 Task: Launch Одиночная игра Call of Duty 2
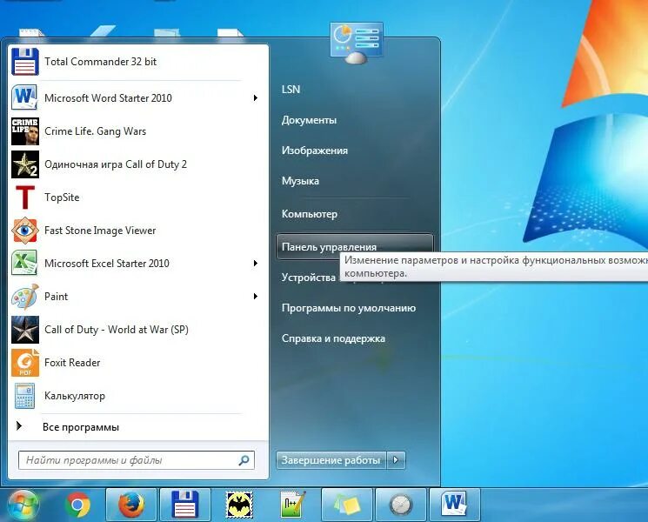point(116,164)
